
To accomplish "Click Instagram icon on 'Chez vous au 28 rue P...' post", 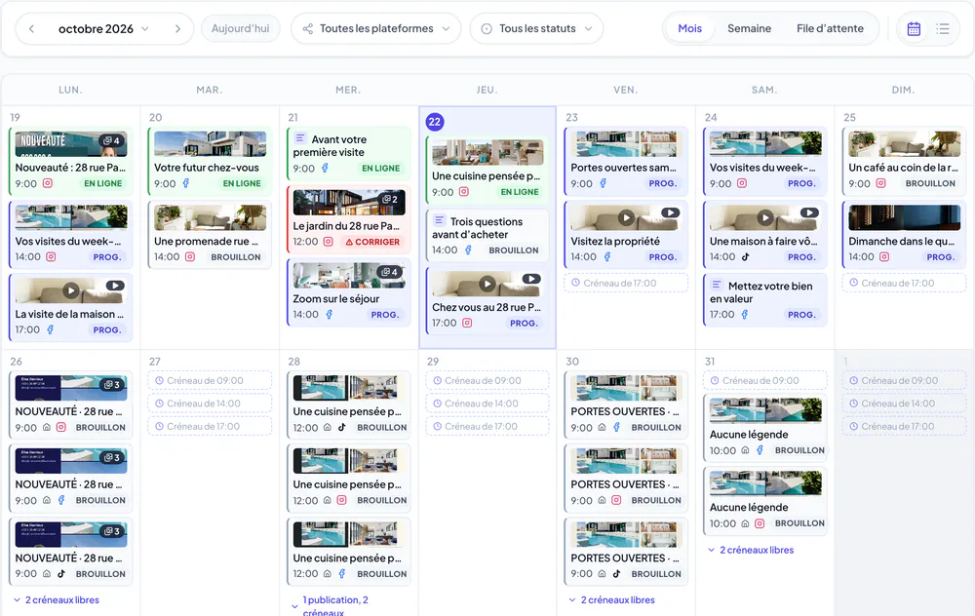I will click(467, 323).
